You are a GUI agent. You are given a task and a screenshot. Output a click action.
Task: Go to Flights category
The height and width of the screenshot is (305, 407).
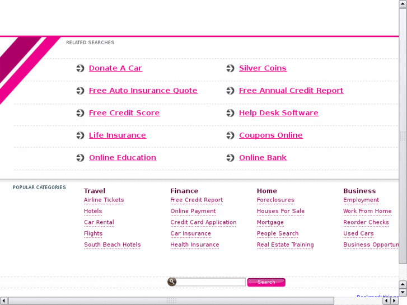click(93, 233)
